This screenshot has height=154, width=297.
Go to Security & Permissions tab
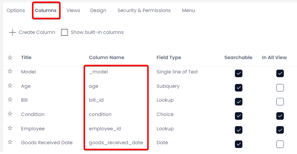tap(144, 11)
